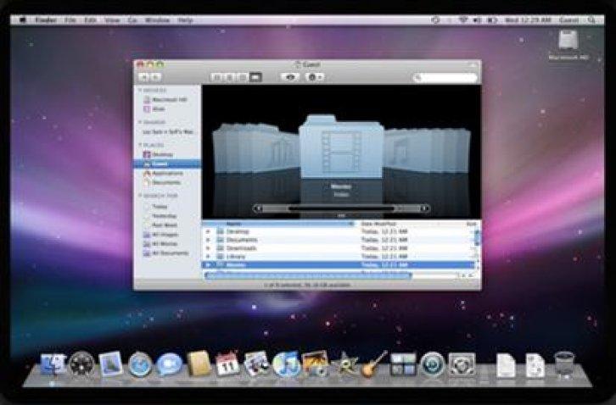Collapse the SHARED sidebar section

click(x=140, y=122)
